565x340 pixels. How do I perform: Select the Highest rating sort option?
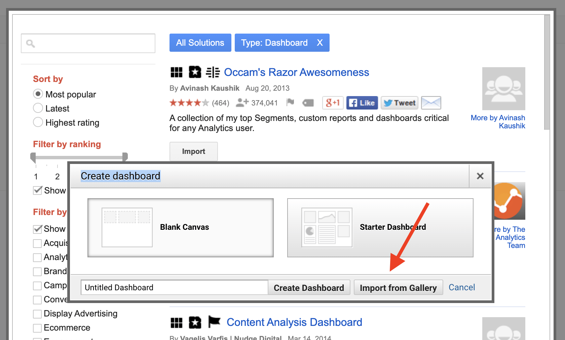pyautogui.click(x=38, y=122)
